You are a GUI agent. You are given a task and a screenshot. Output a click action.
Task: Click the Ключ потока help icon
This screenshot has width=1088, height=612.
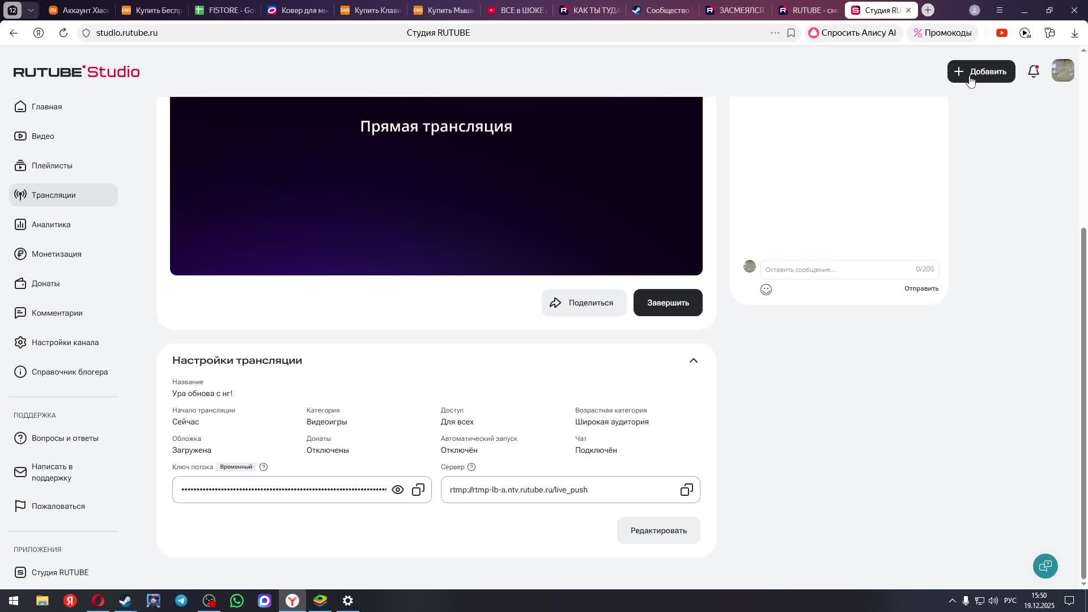pos(263,467)
